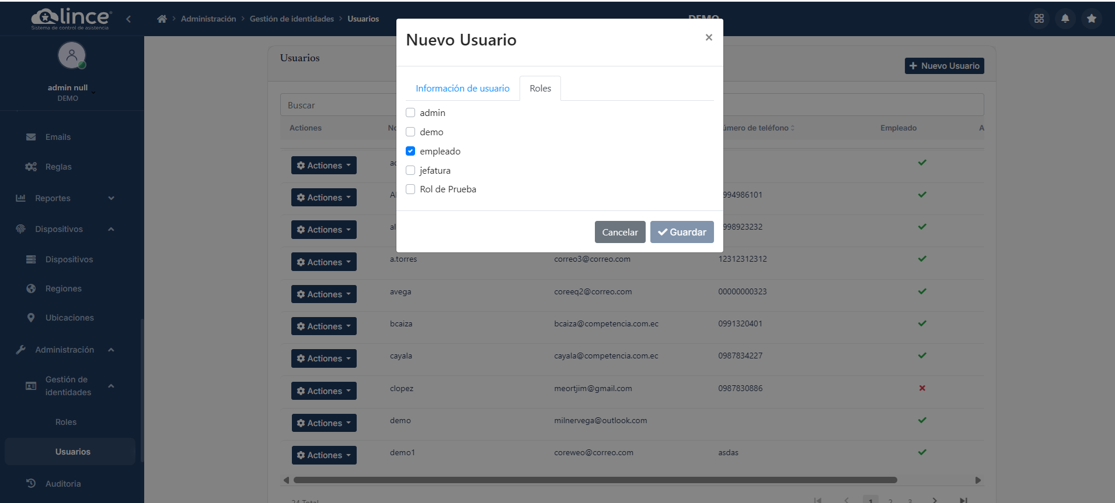Open Actiones dropdown for clopez
This screenshot has width=1115, height=503.
click(324, 391)
